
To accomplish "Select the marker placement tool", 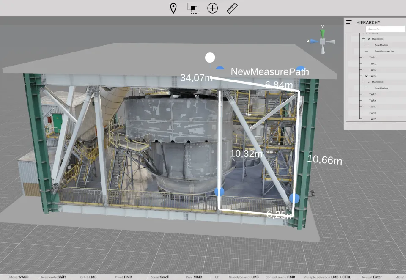I will [x=174, y=8].
